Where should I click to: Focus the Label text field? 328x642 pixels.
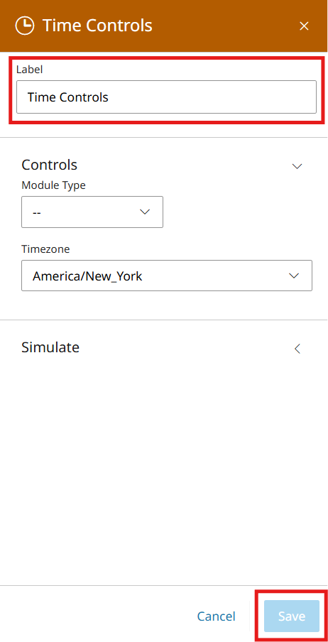(166, 97)
